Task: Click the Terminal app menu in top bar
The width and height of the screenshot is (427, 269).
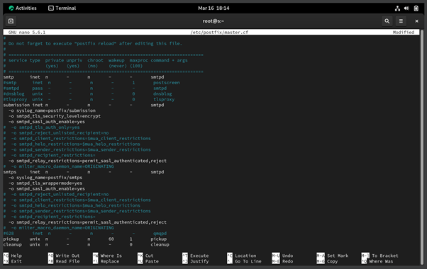Action: tap(62, 8)
